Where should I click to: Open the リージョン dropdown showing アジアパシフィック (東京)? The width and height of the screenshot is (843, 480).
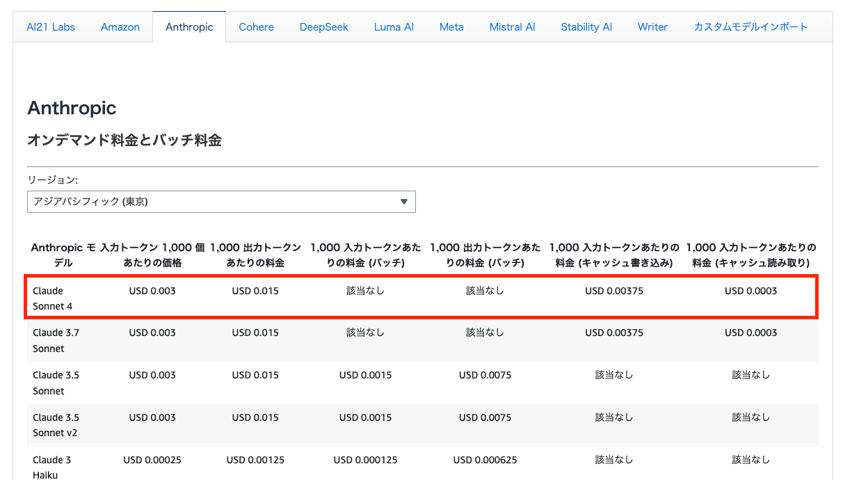(221, 202)
